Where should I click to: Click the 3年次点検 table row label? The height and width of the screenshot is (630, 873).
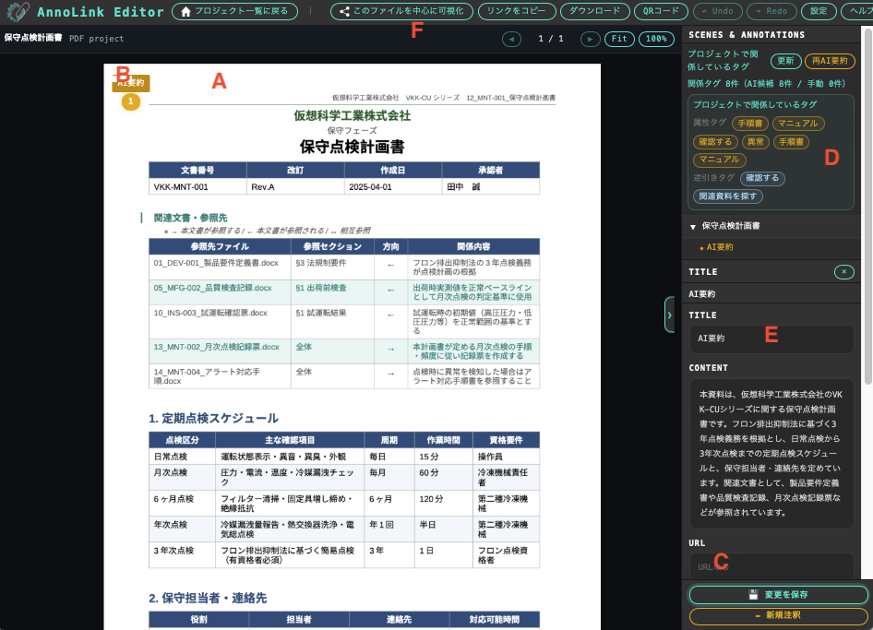173,551
